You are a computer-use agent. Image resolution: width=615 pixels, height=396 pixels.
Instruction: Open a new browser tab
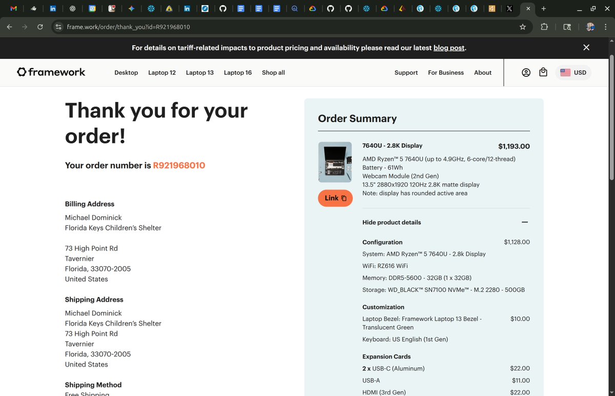tap(544, 9)
